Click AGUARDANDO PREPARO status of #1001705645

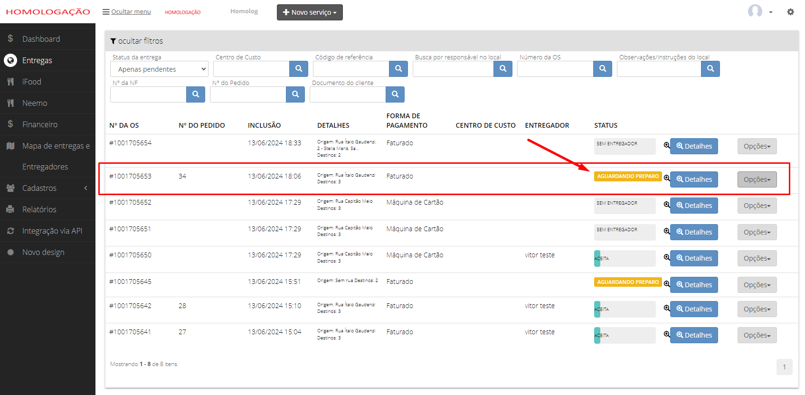click(x=628, y=282)
